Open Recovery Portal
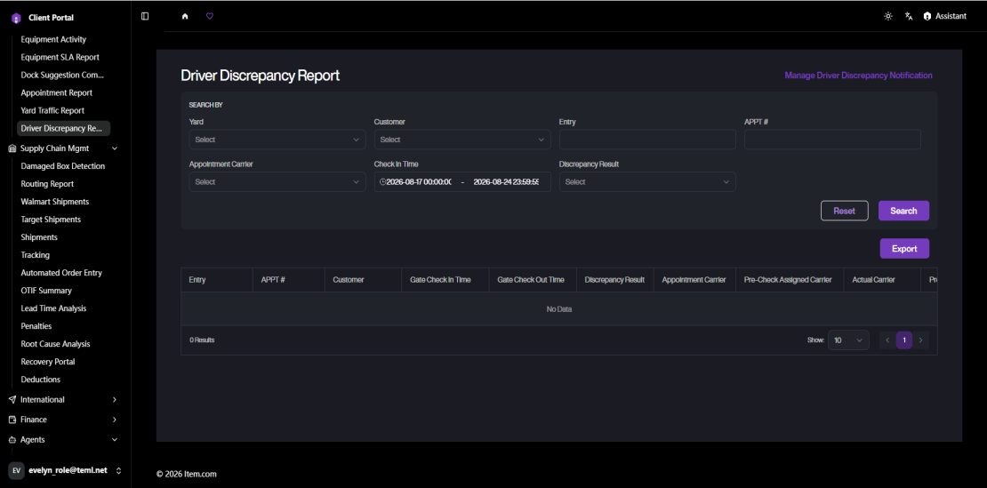The image size is (987, 488). pos(48,362)
